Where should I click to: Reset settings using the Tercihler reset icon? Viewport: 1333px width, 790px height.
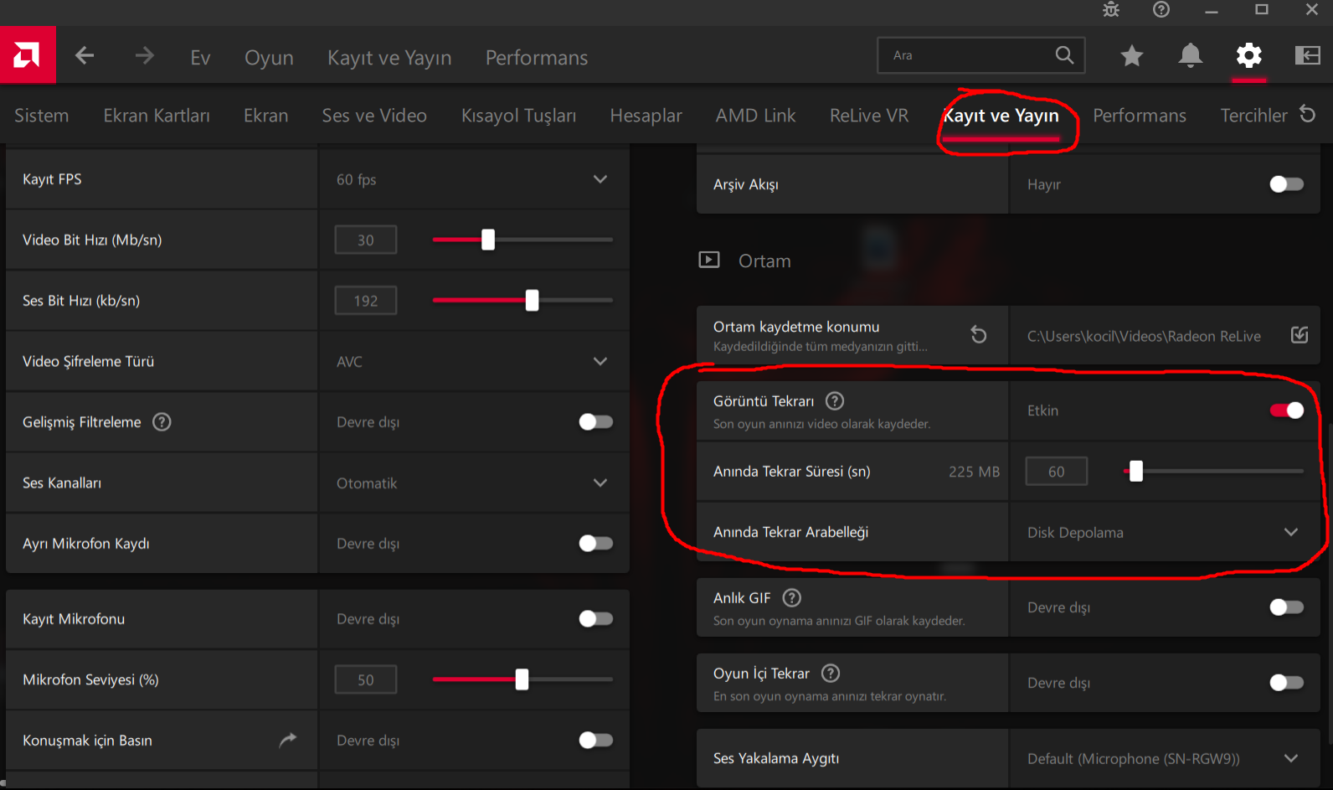1307,114
